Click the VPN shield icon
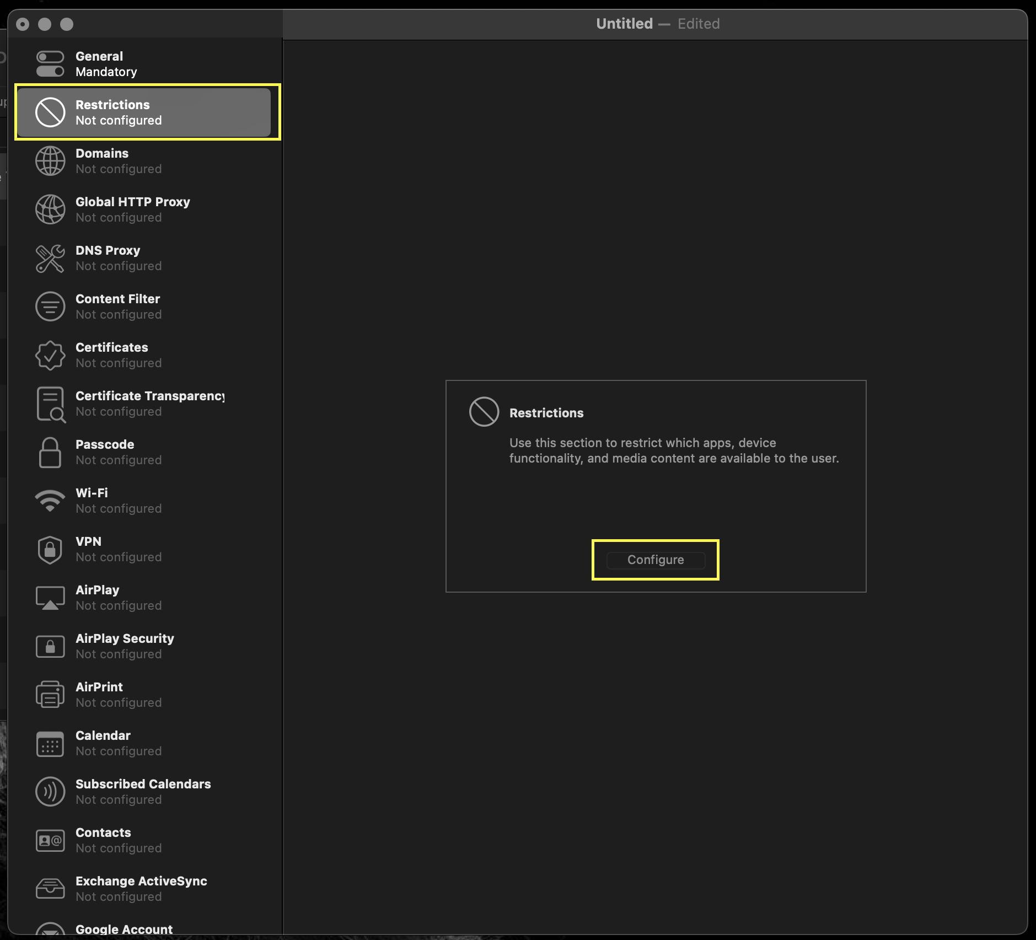1036x940 pixels. [x=50, y=549]
